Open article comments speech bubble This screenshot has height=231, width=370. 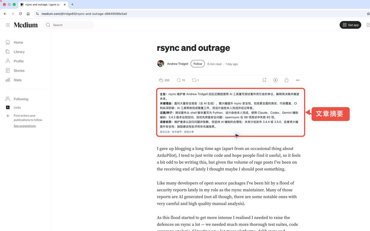pyautogui.click(x=179, y=80)
